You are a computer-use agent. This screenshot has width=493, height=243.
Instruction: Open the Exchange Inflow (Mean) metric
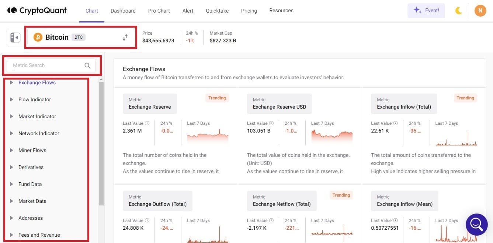coord(405,201)
